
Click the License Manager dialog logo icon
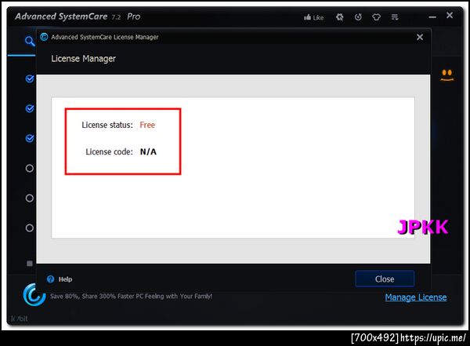pyautogui.click(x=44, y=37)
